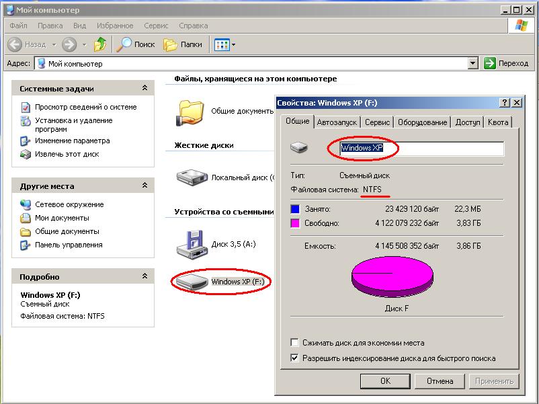Click the Просмотр сведений о системе icon
Viewport: 539px width, 404px height.
tap(26, 108)
